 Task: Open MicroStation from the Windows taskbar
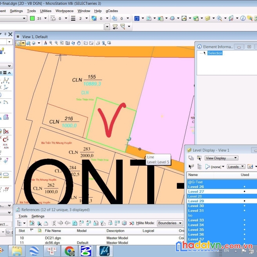[104, 251]
